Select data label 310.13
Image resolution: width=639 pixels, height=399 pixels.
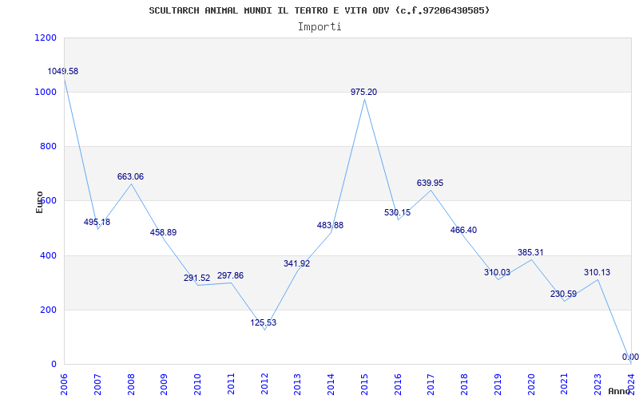[597, 272]
